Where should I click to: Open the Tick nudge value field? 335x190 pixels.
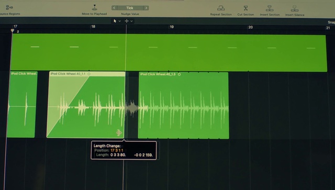click(x=130, y=8)
